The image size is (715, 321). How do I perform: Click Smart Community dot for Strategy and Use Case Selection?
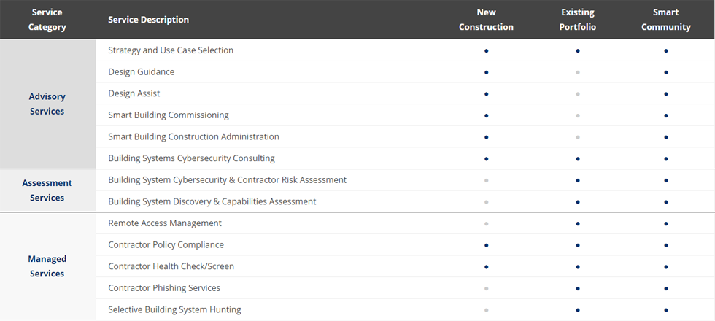666,50
